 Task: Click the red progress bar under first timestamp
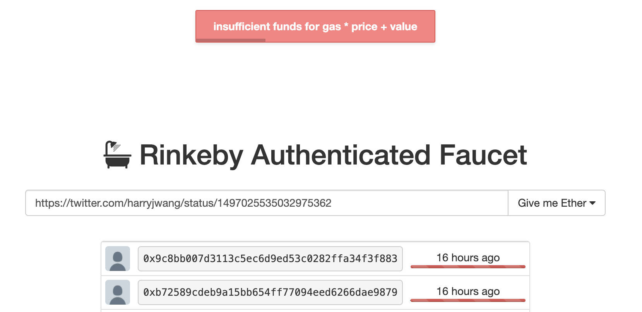(468, 267)
